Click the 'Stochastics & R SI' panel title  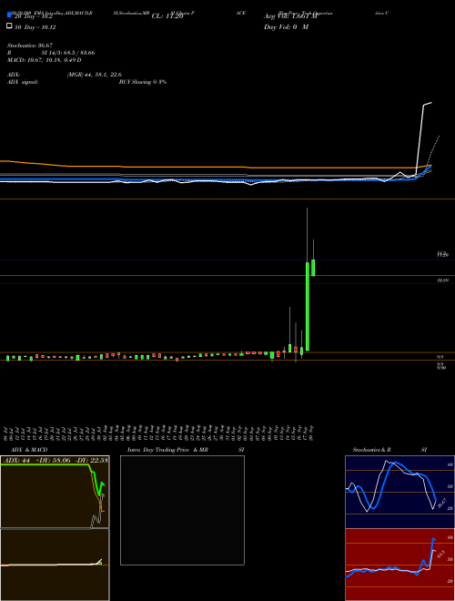click(x=389, y=450)
